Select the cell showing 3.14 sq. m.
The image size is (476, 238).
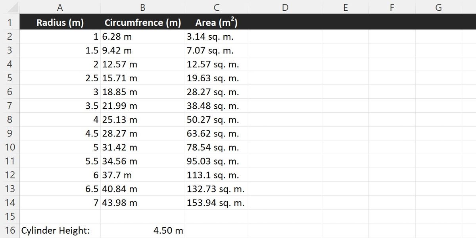tap(217, 36)
